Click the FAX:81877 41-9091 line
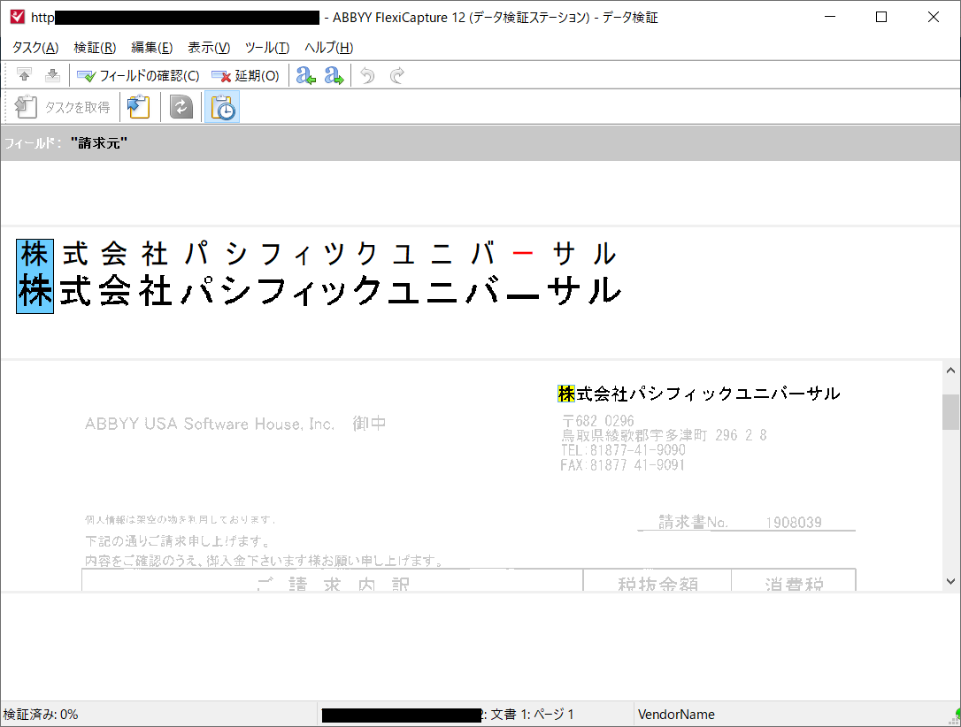The image size is (961, 727). tap(622, 465)
